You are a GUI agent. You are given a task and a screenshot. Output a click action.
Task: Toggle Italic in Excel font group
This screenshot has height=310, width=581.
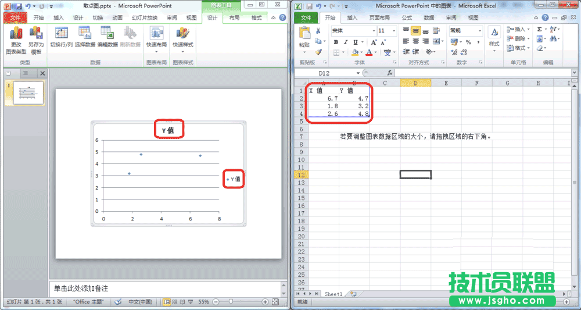pos(345,42)
